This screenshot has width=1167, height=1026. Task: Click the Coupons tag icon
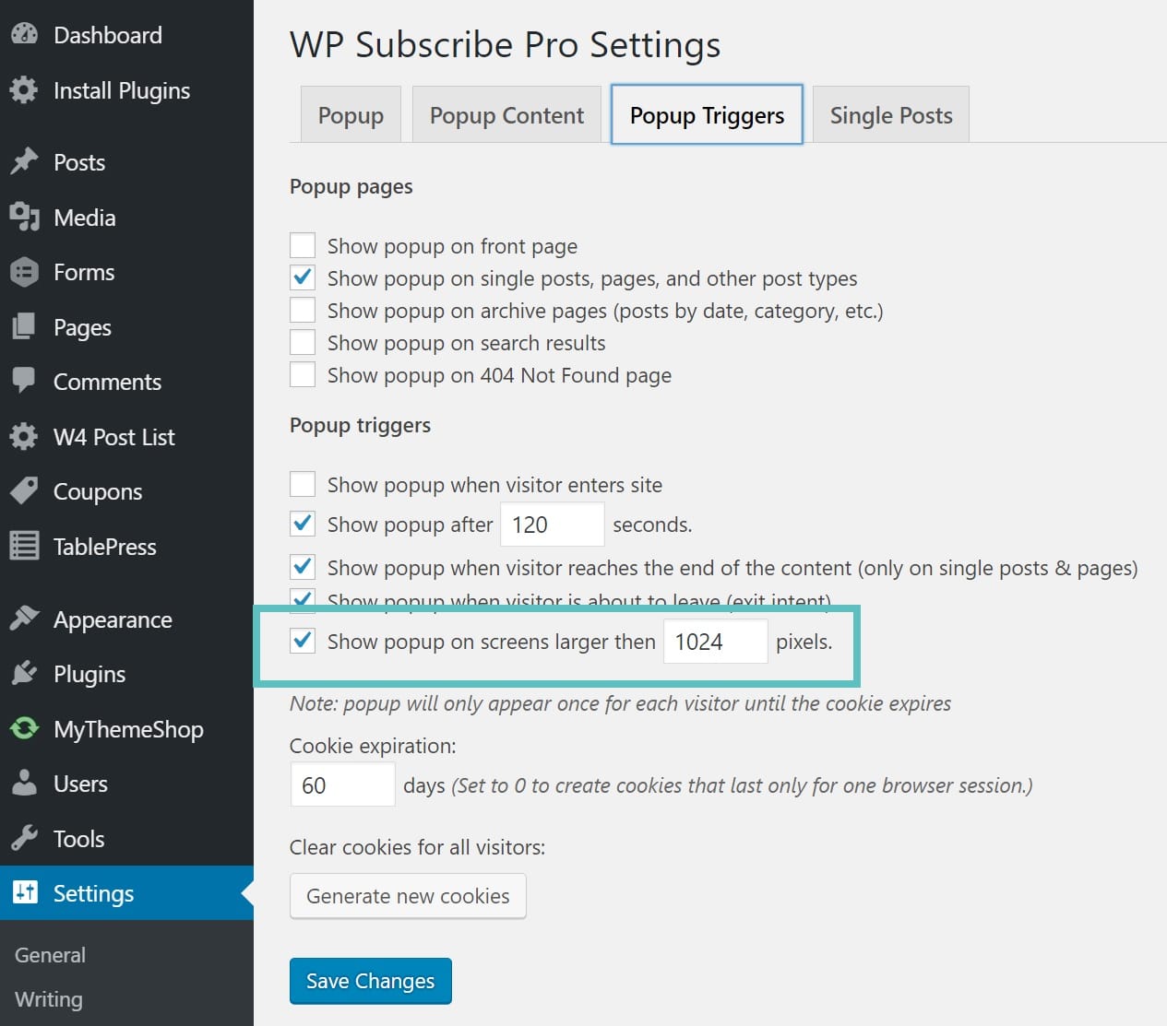click(x=25, y=491)
